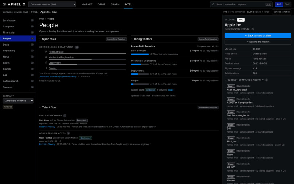Open Robotics Weekly link for Idris Kane
This screenshot has width=294, height=184.
[x=47, y=127]
